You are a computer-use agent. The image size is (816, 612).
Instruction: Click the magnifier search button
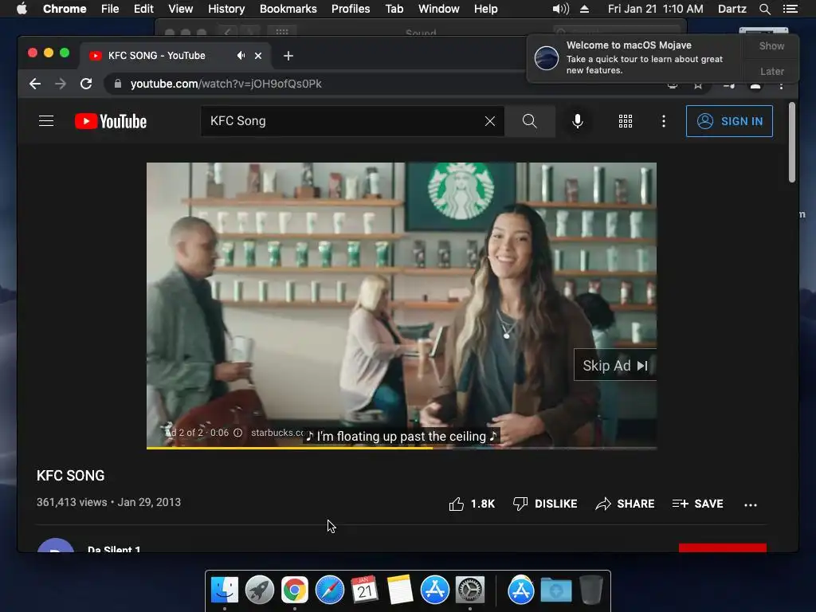pos(529,121)
